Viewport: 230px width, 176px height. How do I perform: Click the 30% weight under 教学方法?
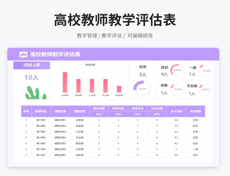tap(138, 114)
